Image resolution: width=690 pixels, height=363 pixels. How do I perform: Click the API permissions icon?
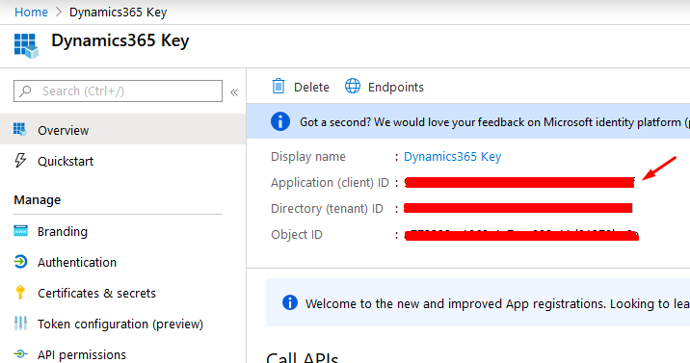[20, 353]
